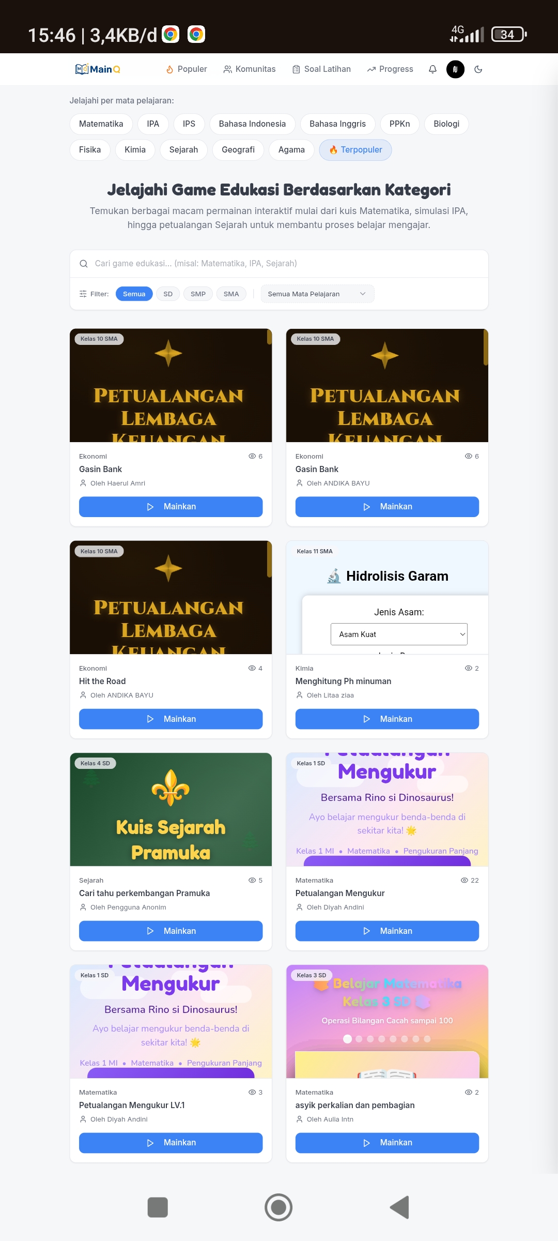Open the Soal Latihan menu

click(321, 69)
